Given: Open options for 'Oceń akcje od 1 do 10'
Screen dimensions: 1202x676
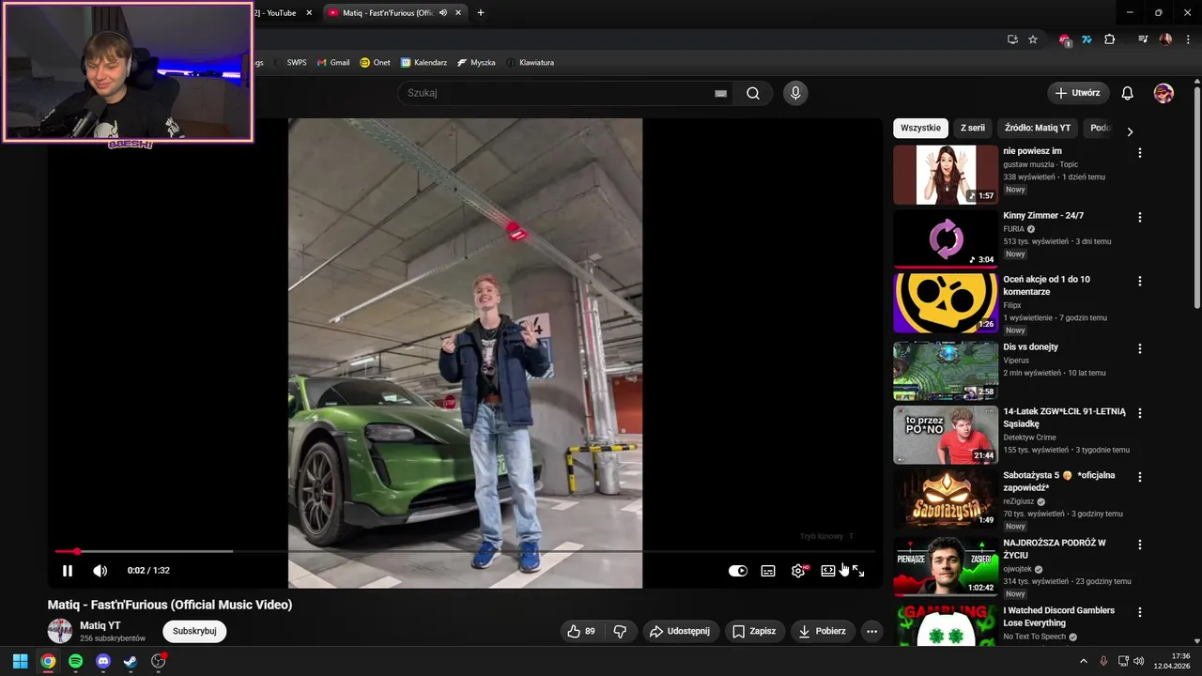Looking at the screenshot, I should pyautogui.click(x=1140, y=281).
